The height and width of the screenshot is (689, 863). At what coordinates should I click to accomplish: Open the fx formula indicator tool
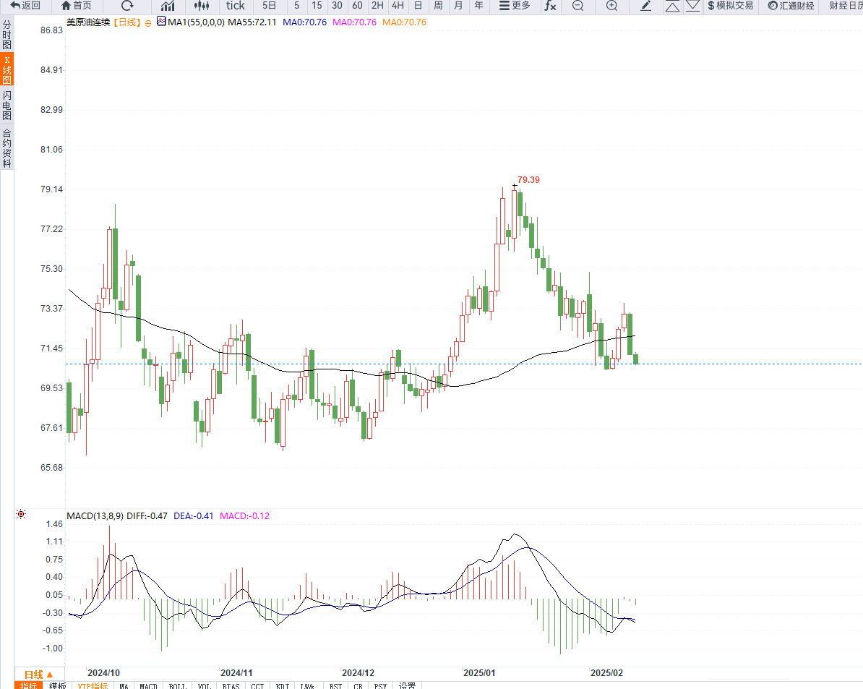point(550,6)
